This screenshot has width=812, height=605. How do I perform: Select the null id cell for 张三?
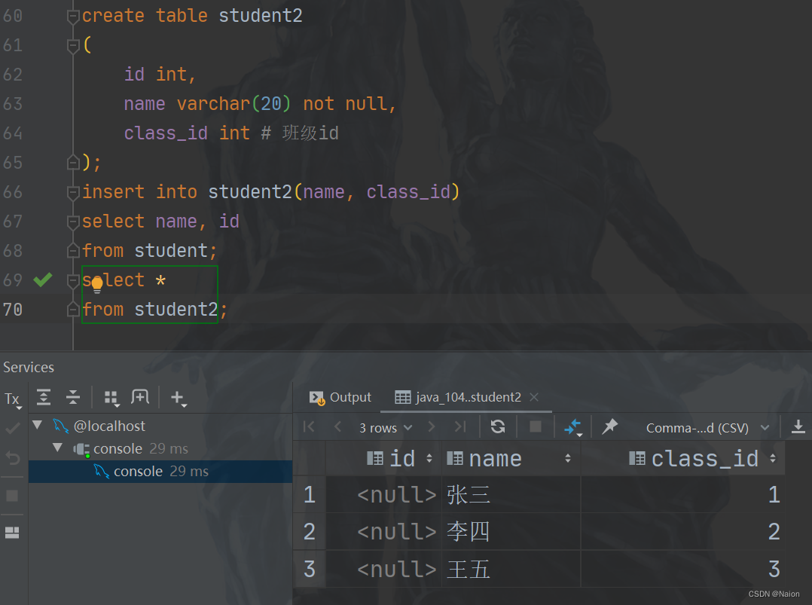[383, 495]
